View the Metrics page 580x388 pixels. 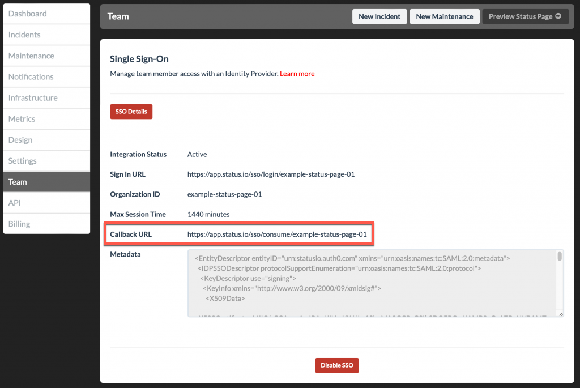(22, 118)
